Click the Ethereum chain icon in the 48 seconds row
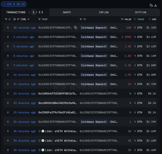Image resolution: width=162 pixels, height=154 pixels. click(8, 28)
